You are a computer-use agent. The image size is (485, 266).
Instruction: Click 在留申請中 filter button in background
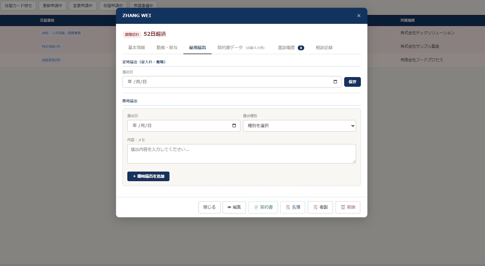(x=113, y=6)
